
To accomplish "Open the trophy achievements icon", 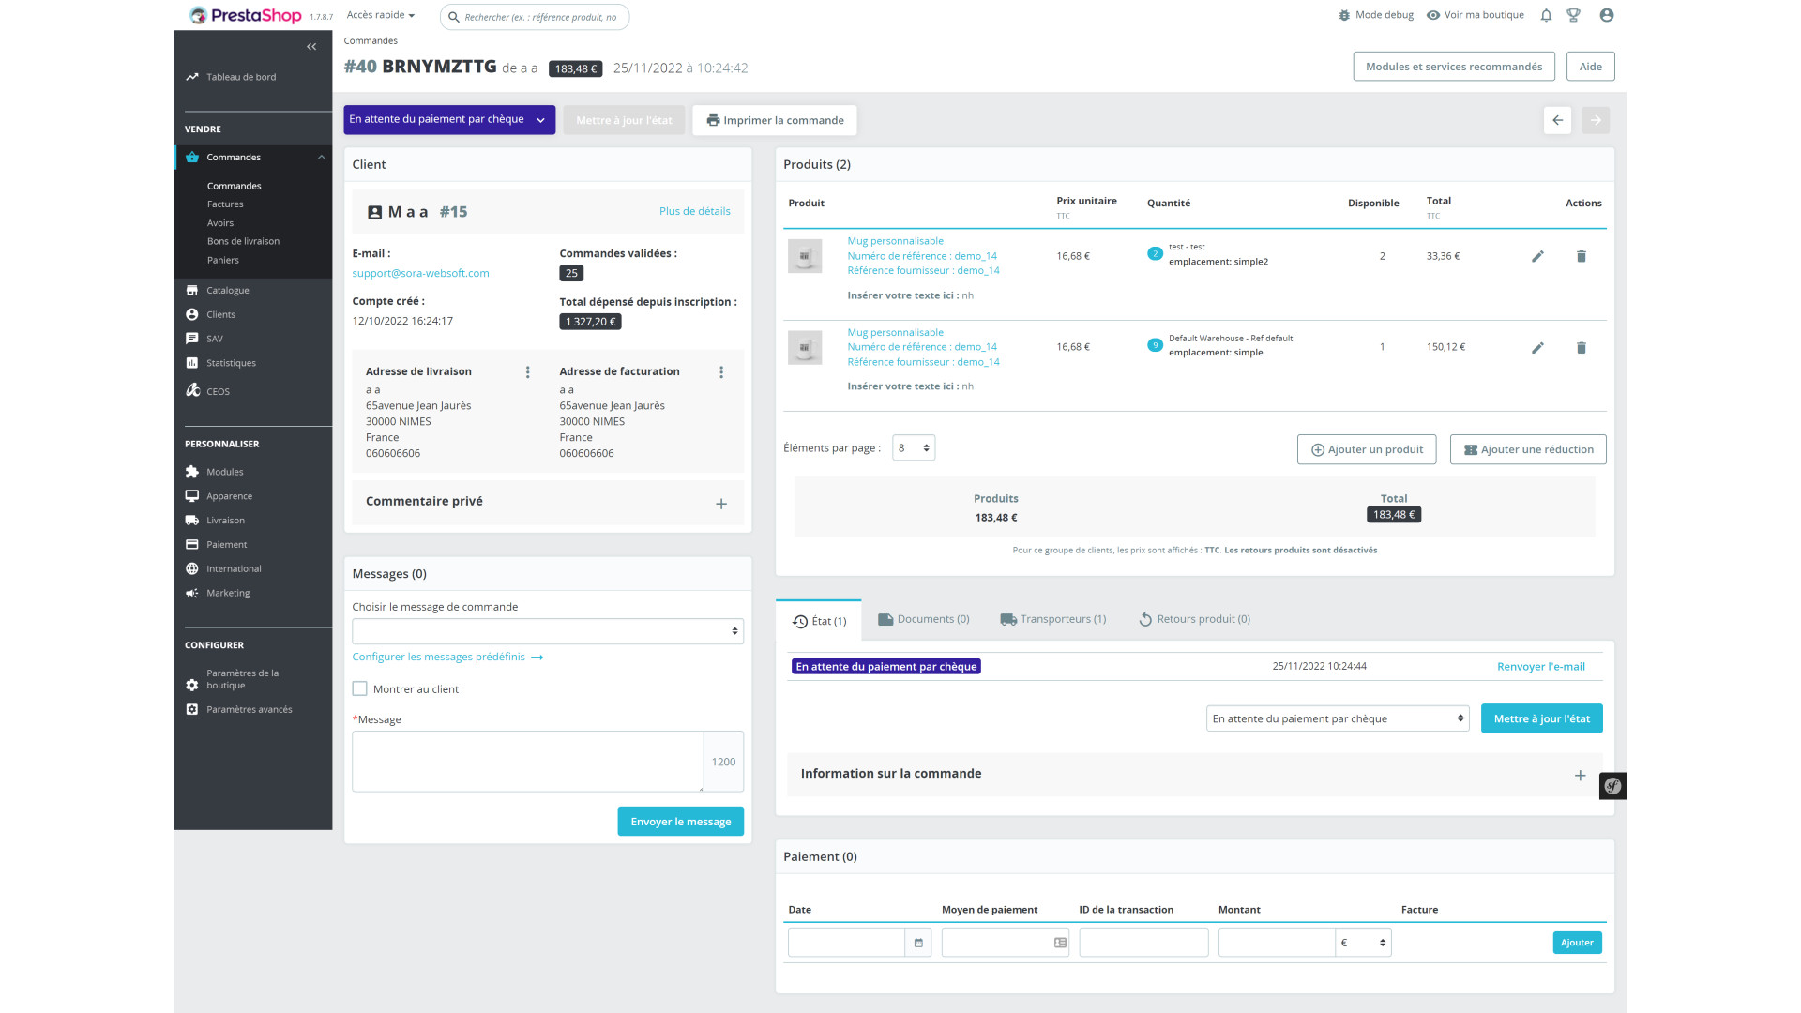I will 1574,15.
